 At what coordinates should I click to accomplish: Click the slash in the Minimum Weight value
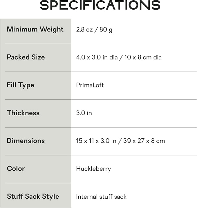(96, 30)
